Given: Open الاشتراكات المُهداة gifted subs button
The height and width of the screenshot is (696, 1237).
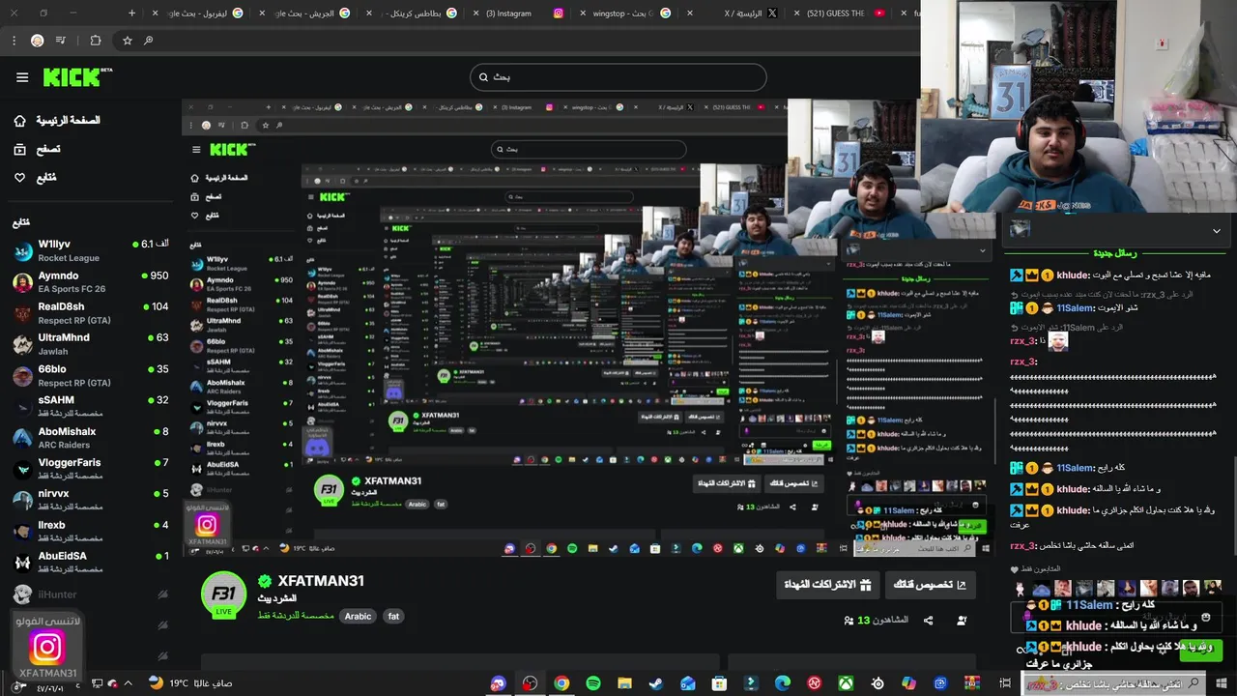Looking at the screenshot, I should [x=826, y=585].
